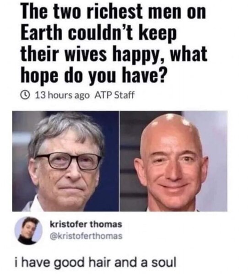Click the black eyeglasses in the left photo
Image resolution: width=249 pixels, height=274 pixels.
click(68, 161)
